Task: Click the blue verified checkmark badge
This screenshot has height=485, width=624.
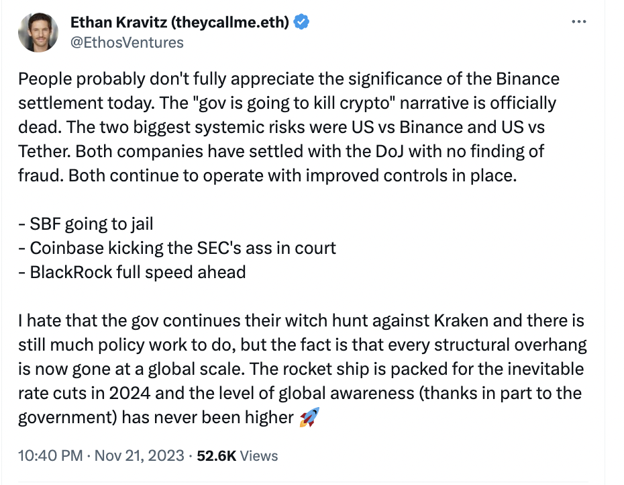Action: coord(301,22)
